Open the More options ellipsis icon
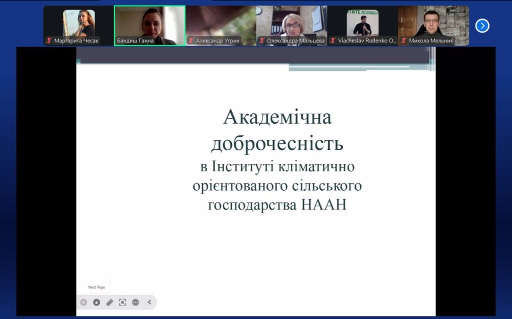Image resolution: width=512 pixels, height=319 pixels. pyautogui.click(x=135, y=302)
